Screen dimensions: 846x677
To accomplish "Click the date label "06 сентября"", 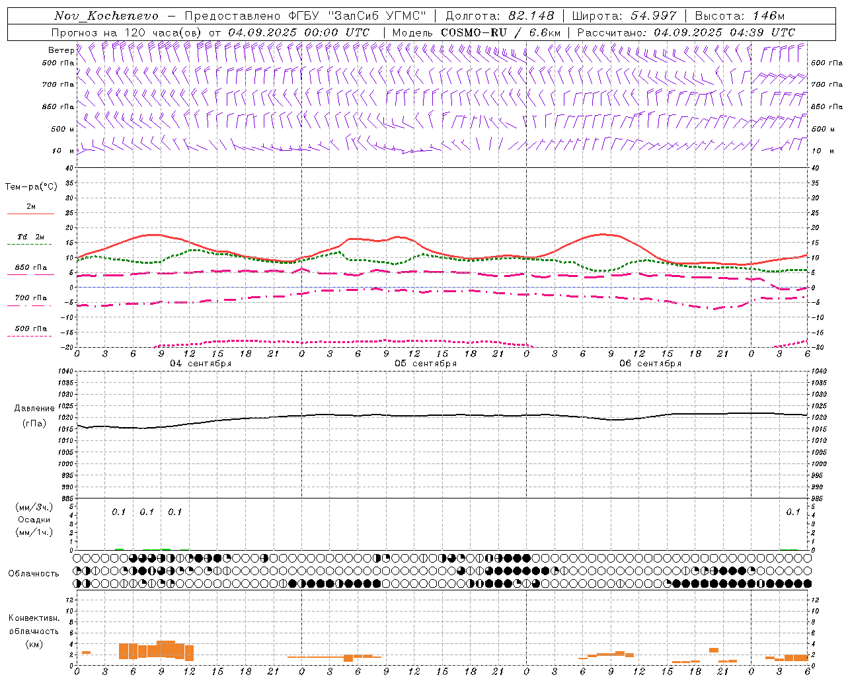I will (650, 364).
